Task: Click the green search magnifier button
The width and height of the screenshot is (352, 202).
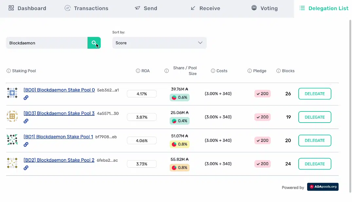Action: click(94, 43)
